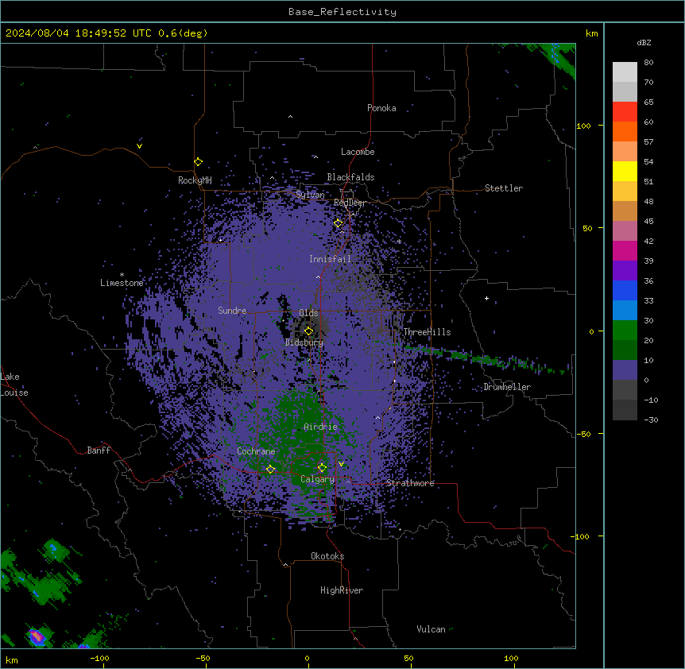Click the Lacombe city label
Viewport: 685px width, 669px height.
[x=358, y=152]
